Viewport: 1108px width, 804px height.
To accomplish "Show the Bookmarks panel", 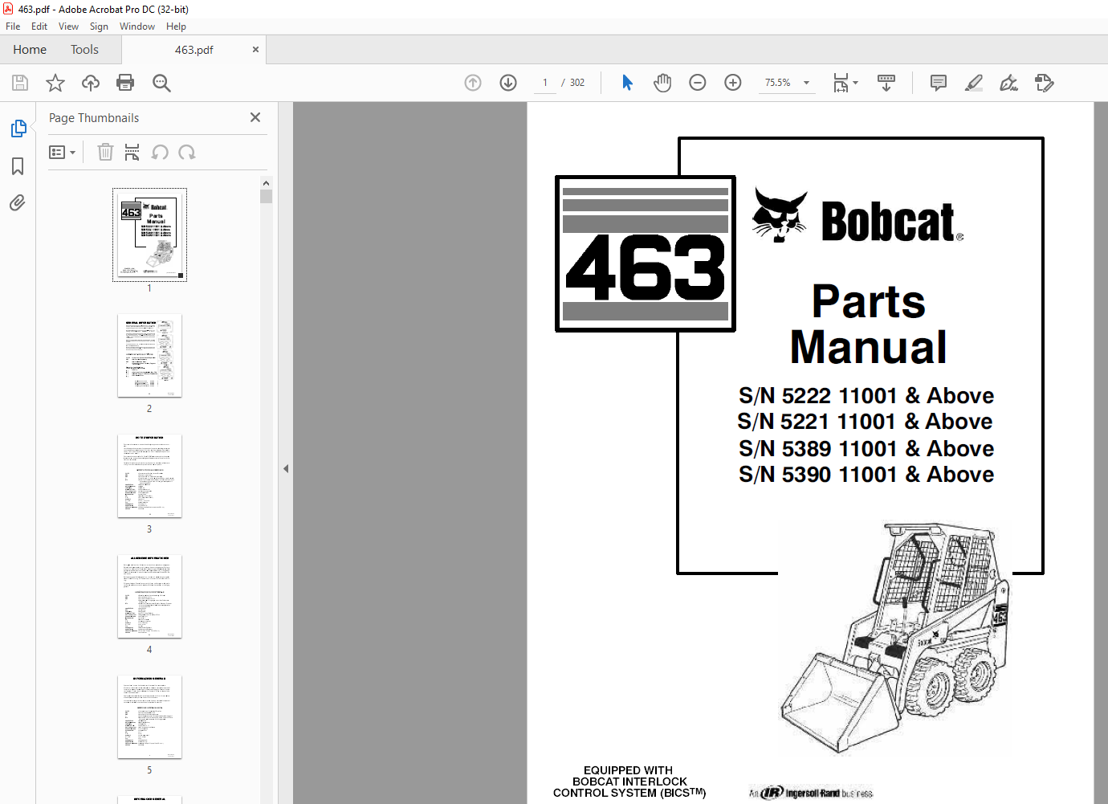I will click(x=18, y=166).
